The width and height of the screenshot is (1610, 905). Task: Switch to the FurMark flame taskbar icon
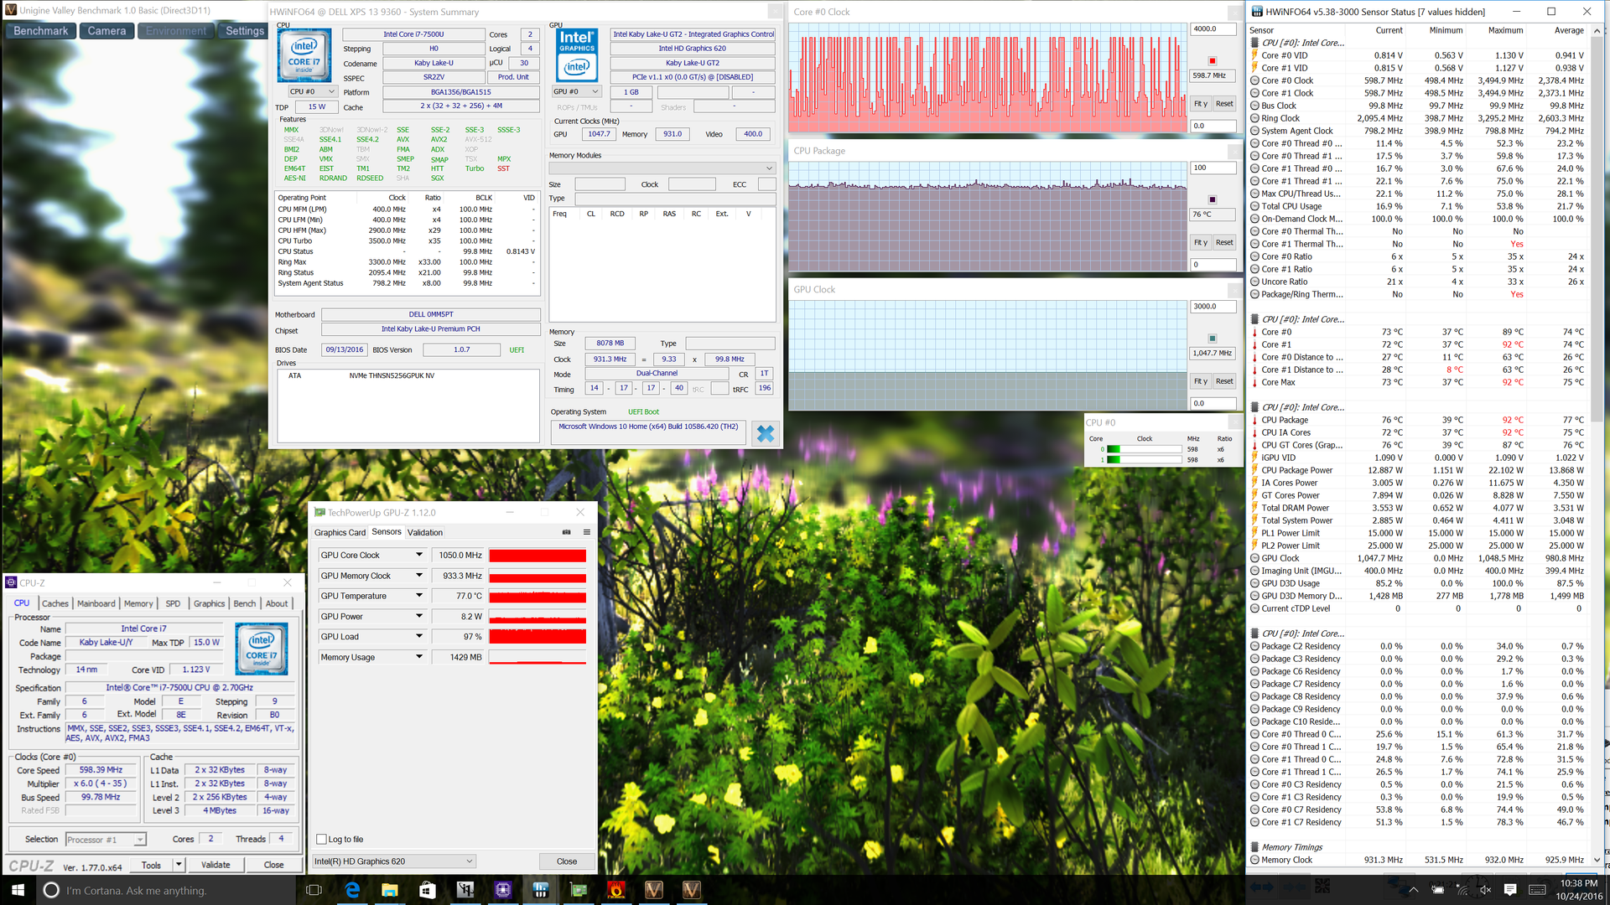[x=616, y=890]
